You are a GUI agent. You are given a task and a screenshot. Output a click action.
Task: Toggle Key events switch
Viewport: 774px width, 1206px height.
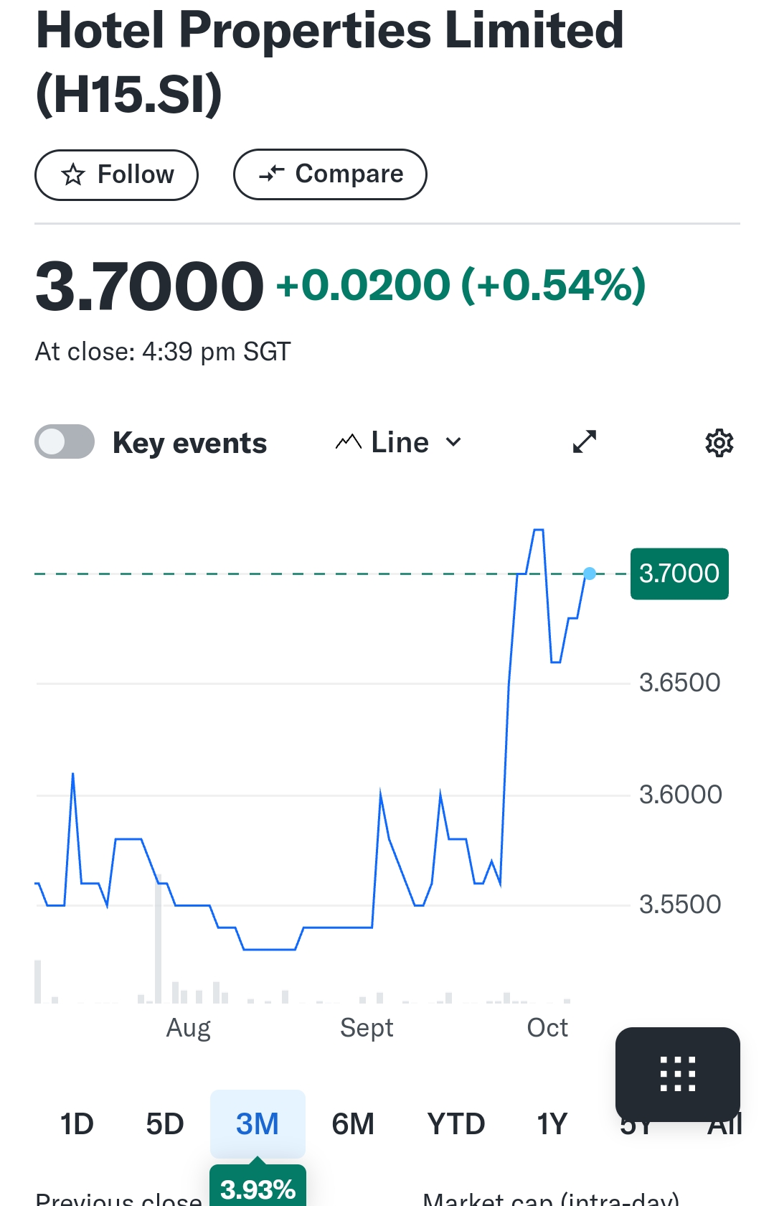point(65,441)
